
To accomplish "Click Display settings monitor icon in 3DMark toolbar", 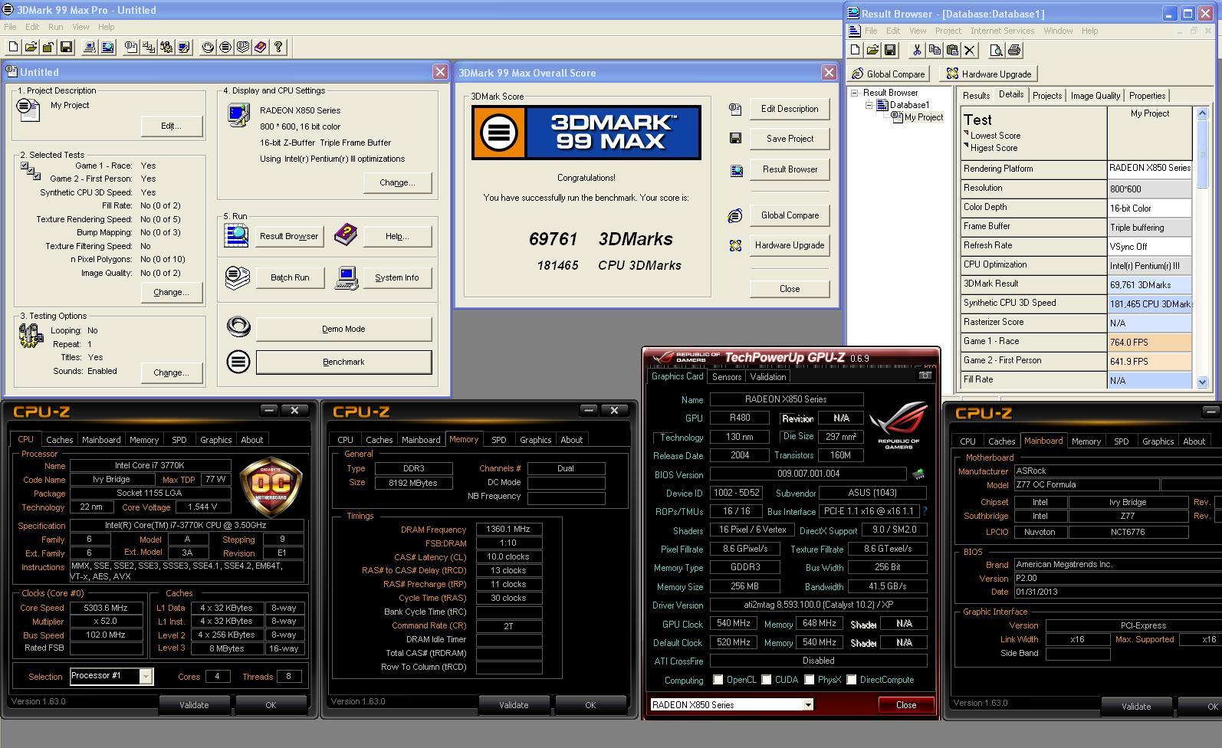I will [x=184, y=48].
